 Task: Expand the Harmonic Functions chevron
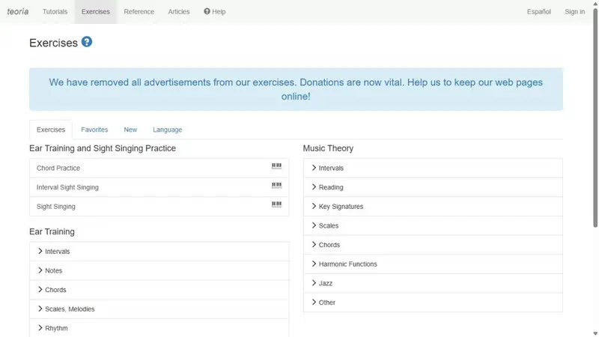(314, 264)
